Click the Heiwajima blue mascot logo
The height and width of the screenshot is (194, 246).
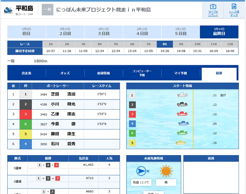click(9, 10)
